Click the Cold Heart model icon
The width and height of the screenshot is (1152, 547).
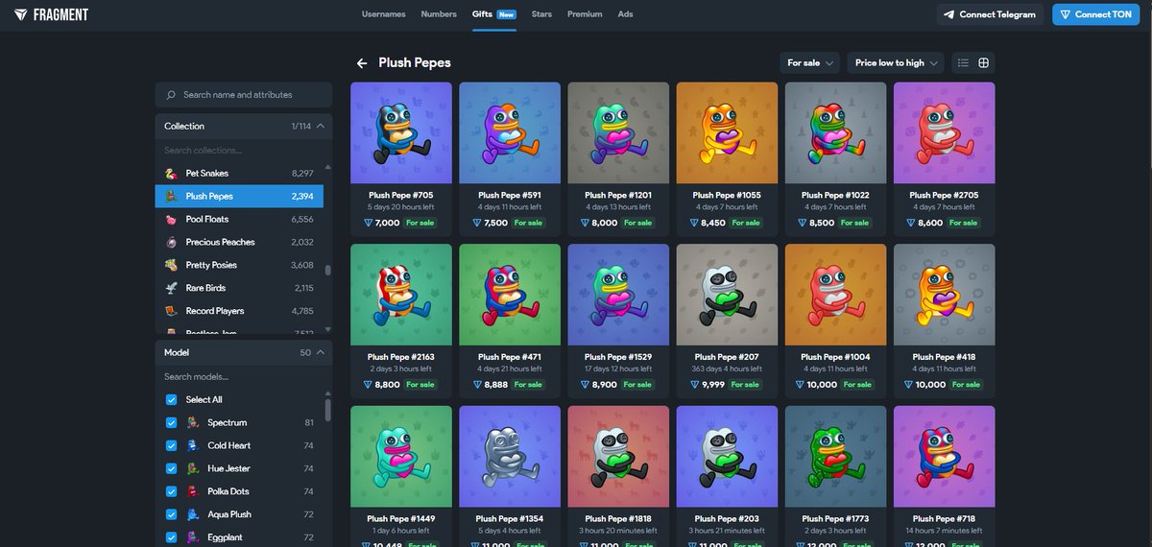[193, 446]
